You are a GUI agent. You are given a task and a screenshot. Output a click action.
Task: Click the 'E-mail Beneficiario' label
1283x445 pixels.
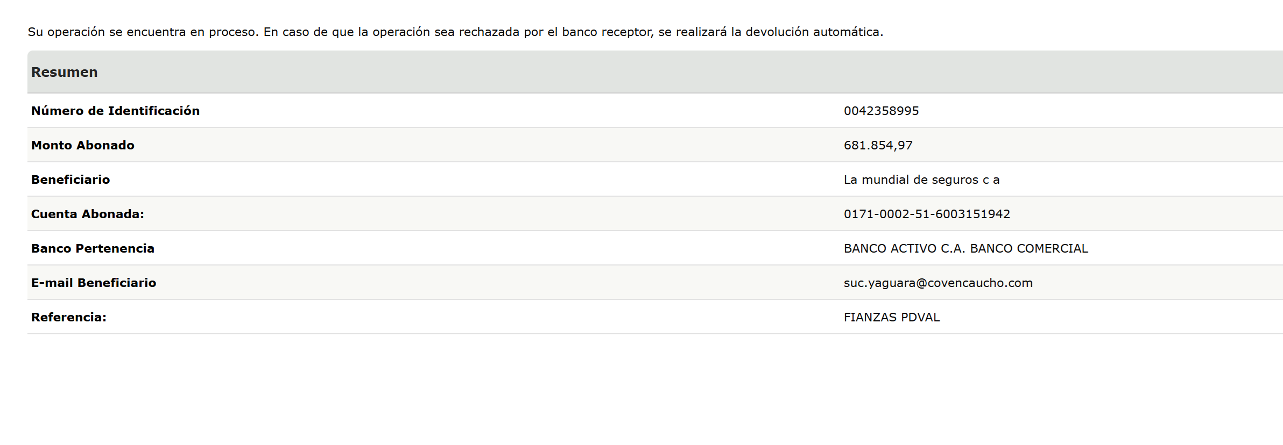coord(94,283)
